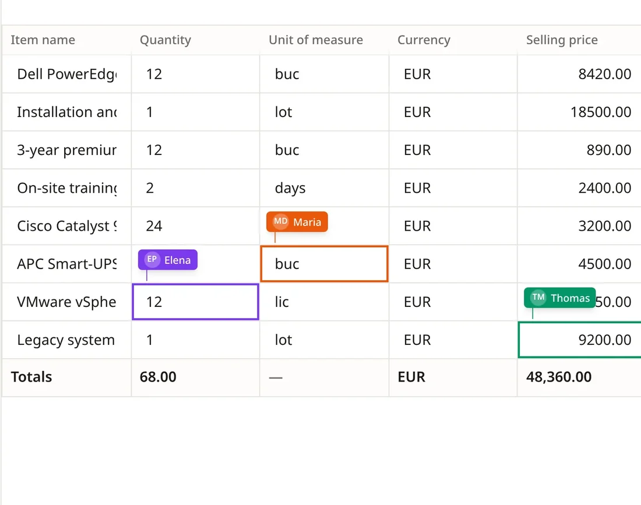Click the VMware vSphere item name cell

(66, 302)
